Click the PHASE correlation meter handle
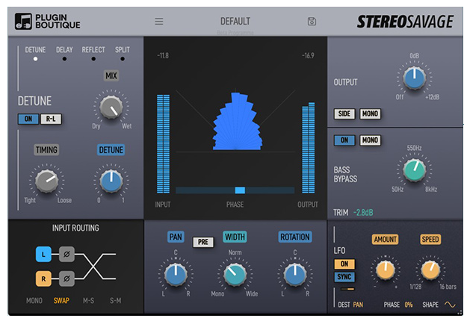Viewport: 467px width, 321px height. point(240,190)
